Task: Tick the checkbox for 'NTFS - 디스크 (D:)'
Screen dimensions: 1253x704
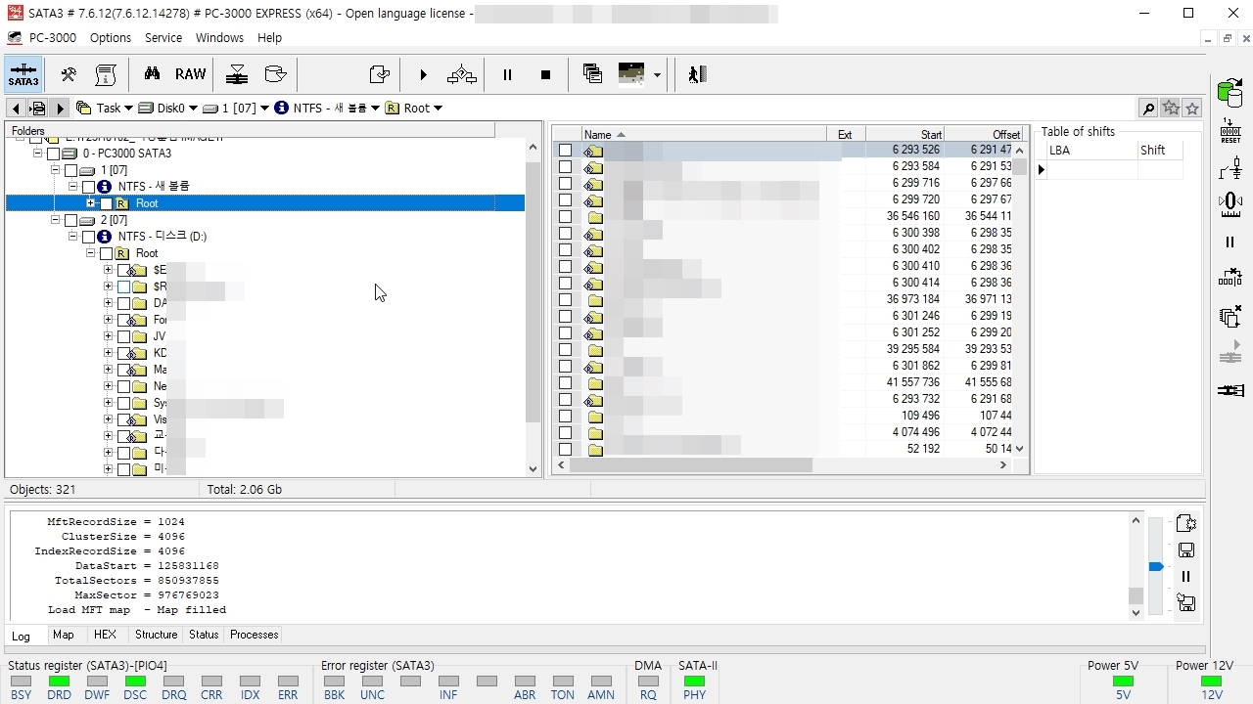Action: [88, 237]
